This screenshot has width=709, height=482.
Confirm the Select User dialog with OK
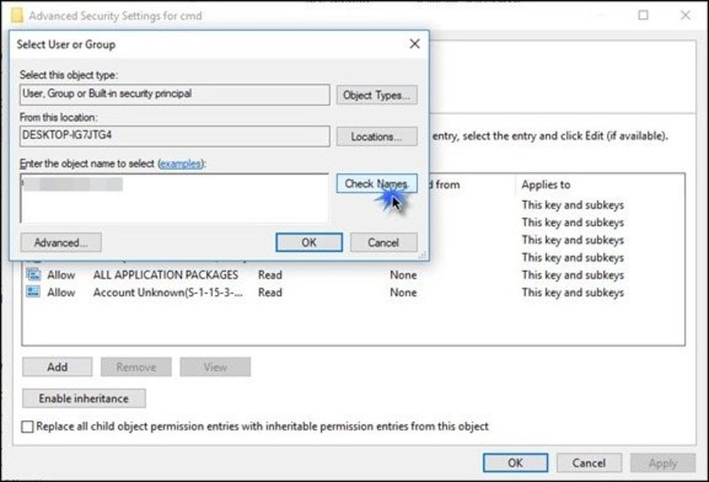309,242
